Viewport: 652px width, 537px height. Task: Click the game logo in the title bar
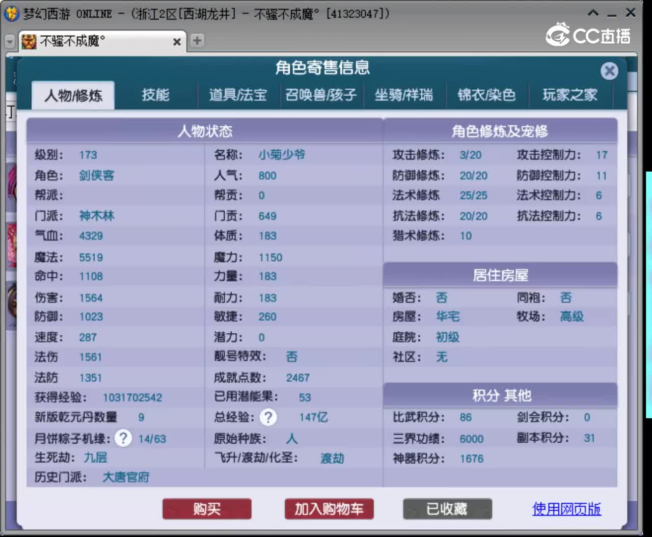pos(11,13)
